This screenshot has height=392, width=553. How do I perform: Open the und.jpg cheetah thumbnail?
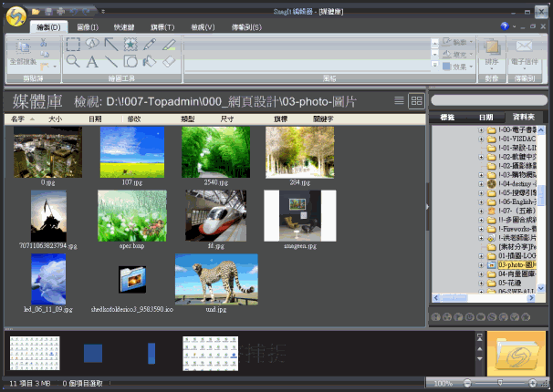216,279
